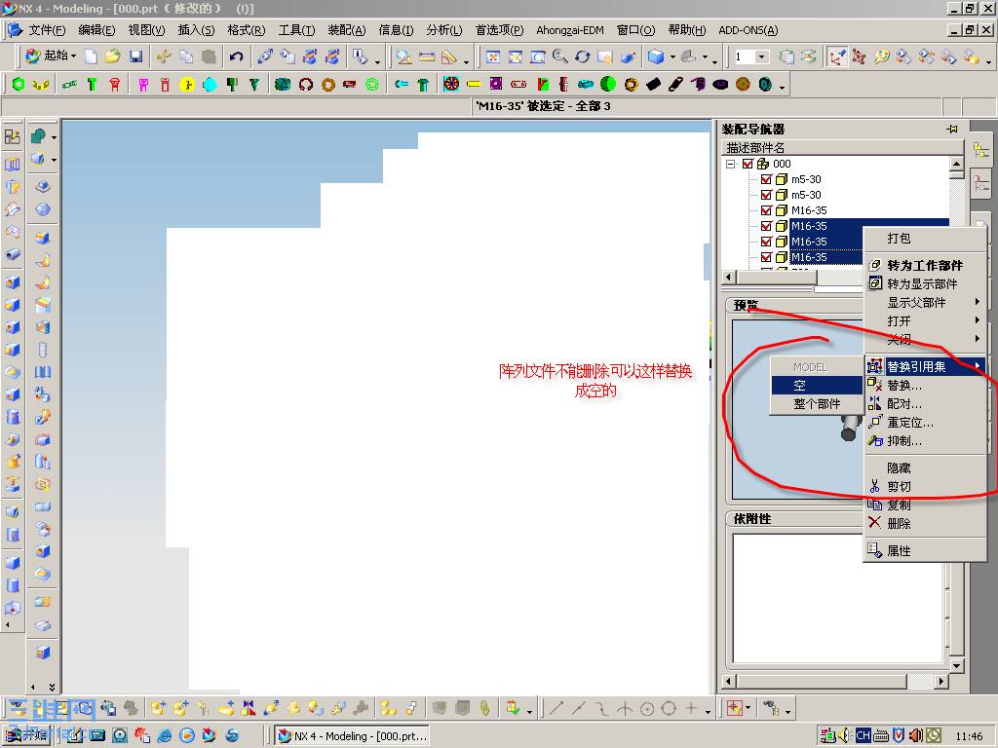The width and height of the screenshot is (998, 748).
Task: Click the green hexagon nut icon
Action: pos(18,84)
